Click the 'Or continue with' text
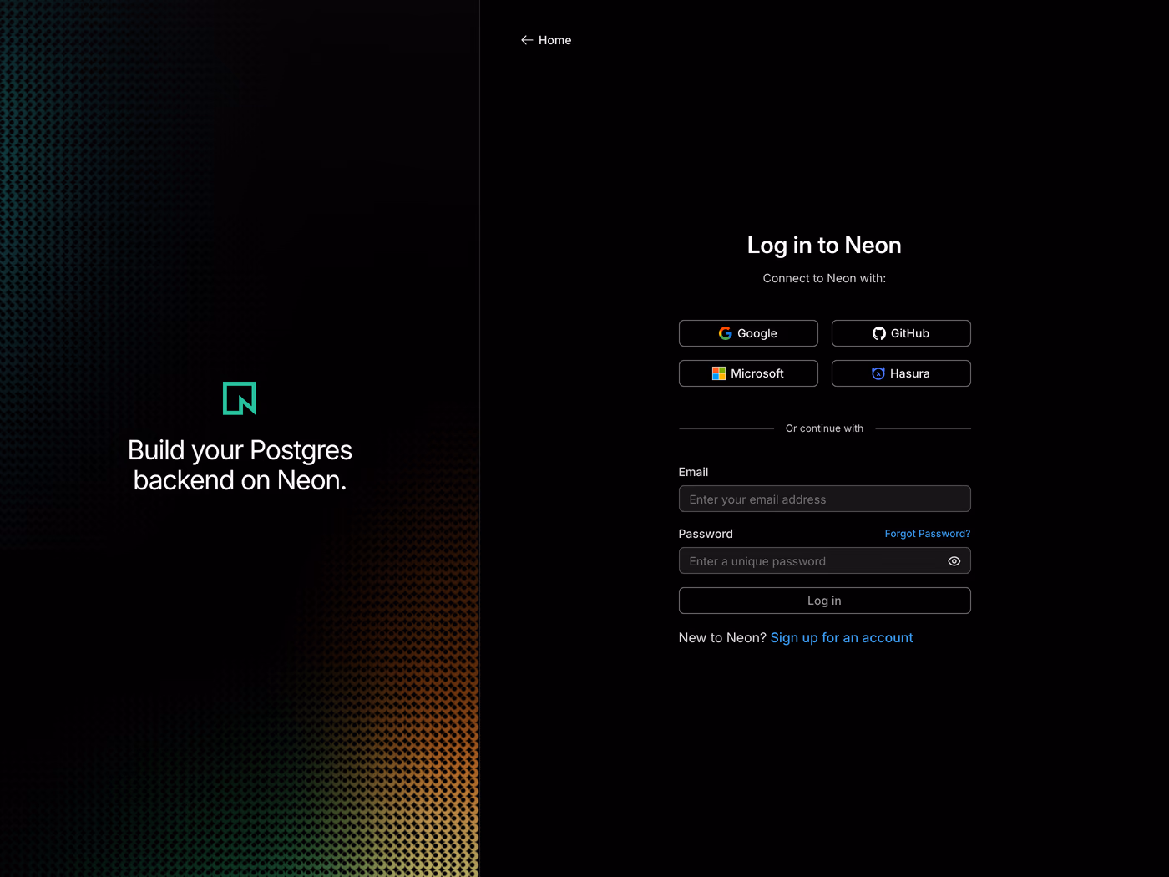Image resolution: width=1169 pixels, height=877 pixels. (824, 428)
